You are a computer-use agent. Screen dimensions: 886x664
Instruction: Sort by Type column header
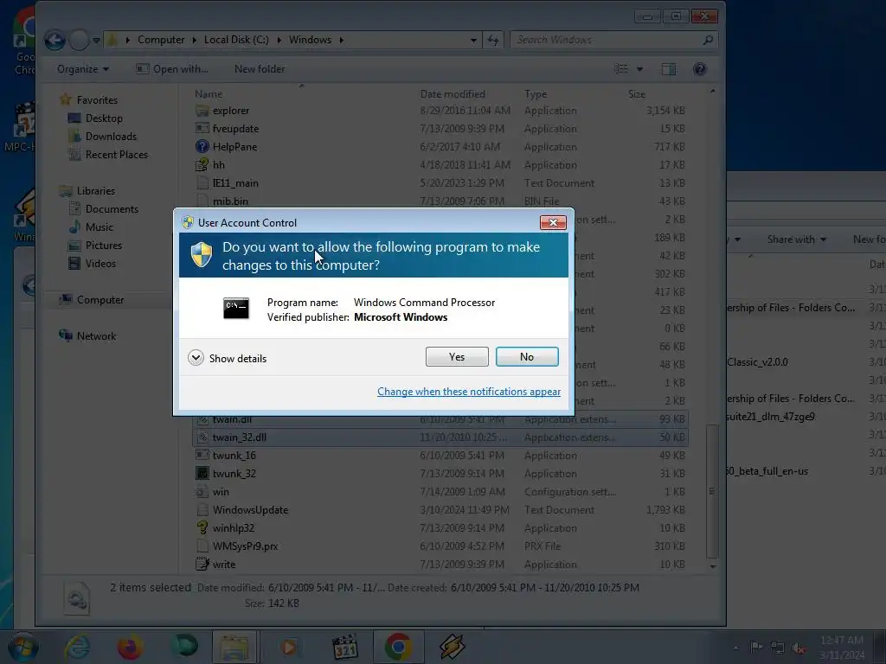pos(535,93)
